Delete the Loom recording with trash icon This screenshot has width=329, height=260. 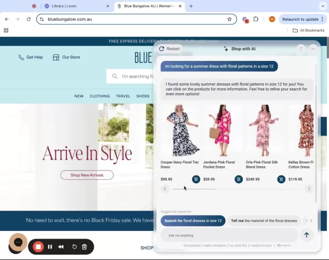84,247
